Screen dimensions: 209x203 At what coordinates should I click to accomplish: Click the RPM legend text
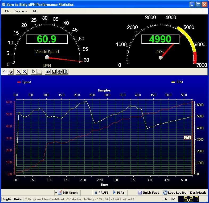click(179, 82)
